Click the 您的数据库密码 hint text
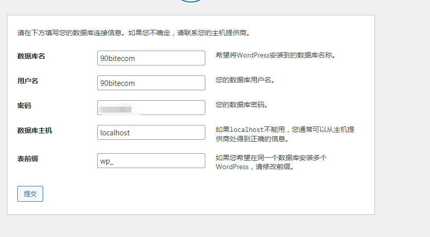Image resolution: width=430 pixels, height=237 pixels. click(x=242, y=105)
